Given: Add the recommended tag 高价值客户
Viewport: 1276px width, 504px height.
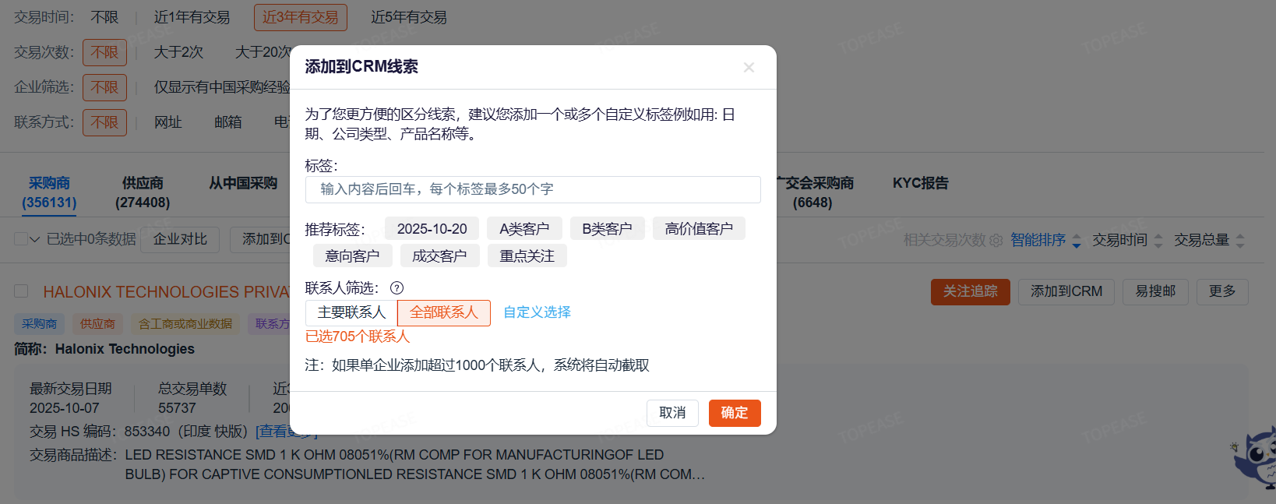Looking at the screenshot, I should (x=699, y=228).
